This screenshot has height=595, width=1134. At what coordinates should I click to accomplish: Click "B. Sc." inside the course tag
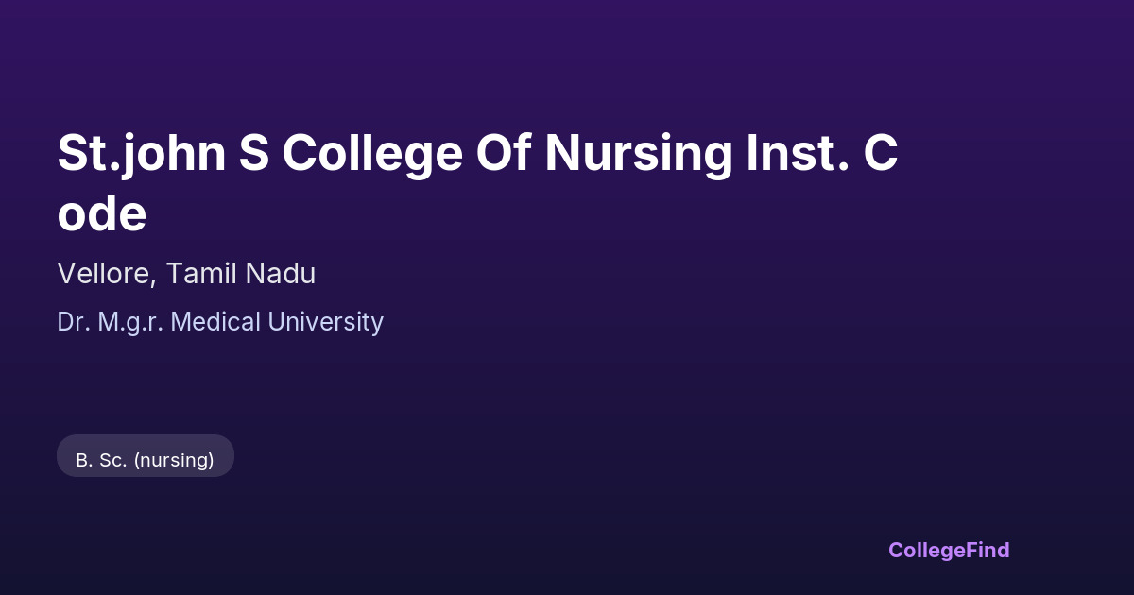[x=101, y=460]
